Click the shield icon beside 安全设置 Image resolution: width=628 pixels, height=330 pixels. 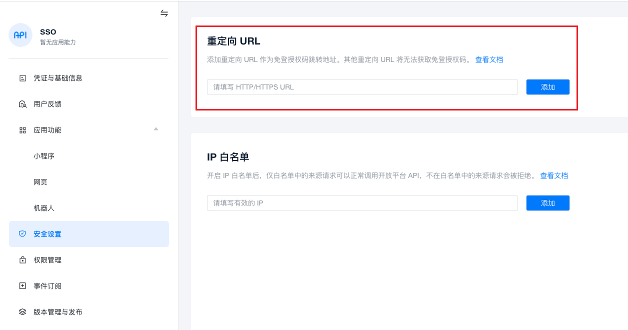click(22, 234)
